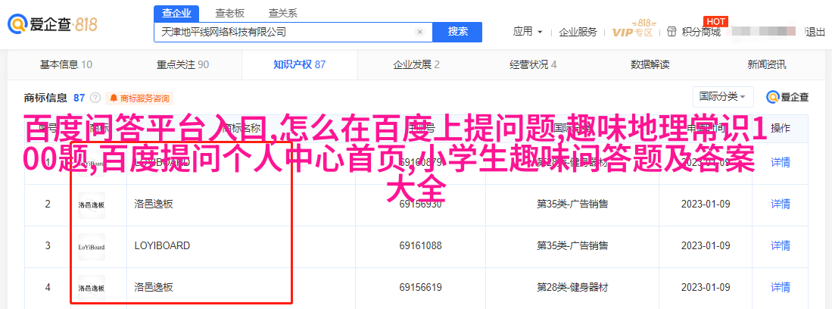Open 详情 for row 2
Image resolution: width=832 pixels, height=309 pixels.
pos(781,204)
